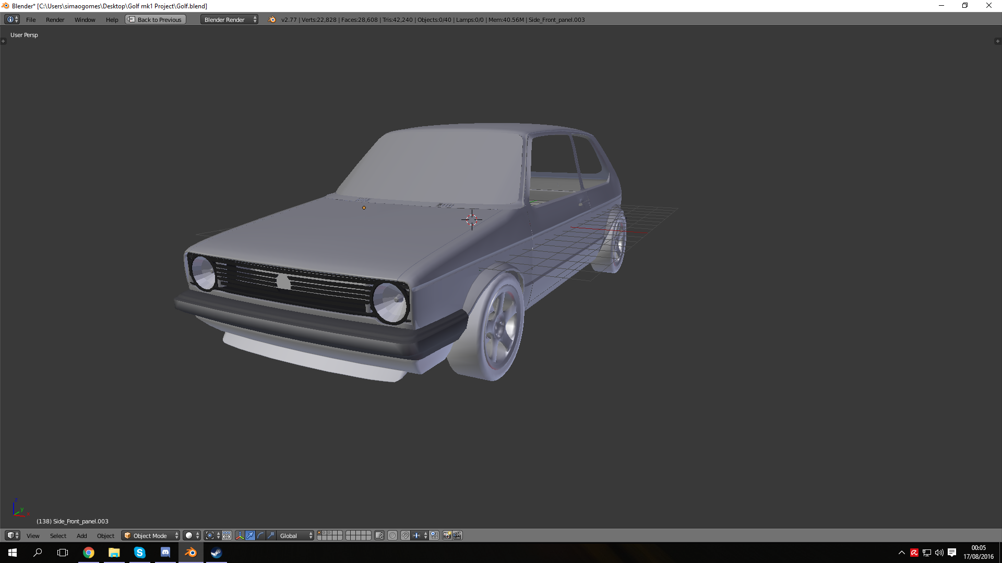This screenshot has height=563, width=1002.
Task: Open the Render menu
Action: 55,20
